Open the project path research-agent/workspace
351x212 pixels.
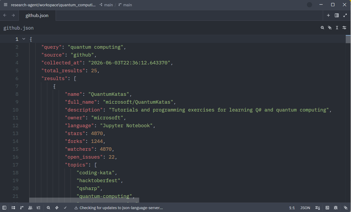[x=53, y=5]
